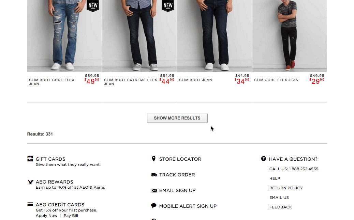Click the email sign up envelope icon
Image resolution: width=354 pixels, height=220 pixels.
coord(154,190)
